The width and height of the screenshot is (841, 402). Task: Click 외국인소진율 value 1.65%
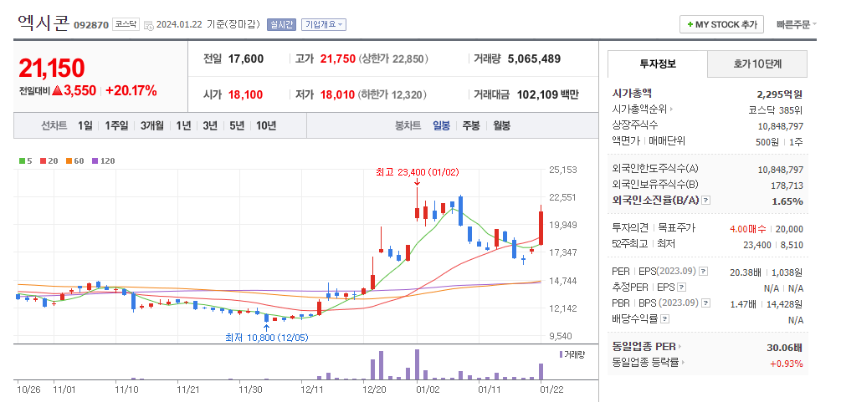click(x=787, y=201)
